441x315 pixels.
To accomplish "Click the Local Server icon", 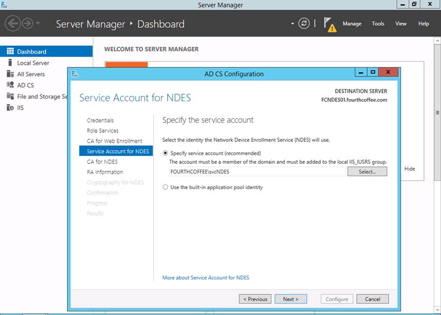I will click(10, 63).
